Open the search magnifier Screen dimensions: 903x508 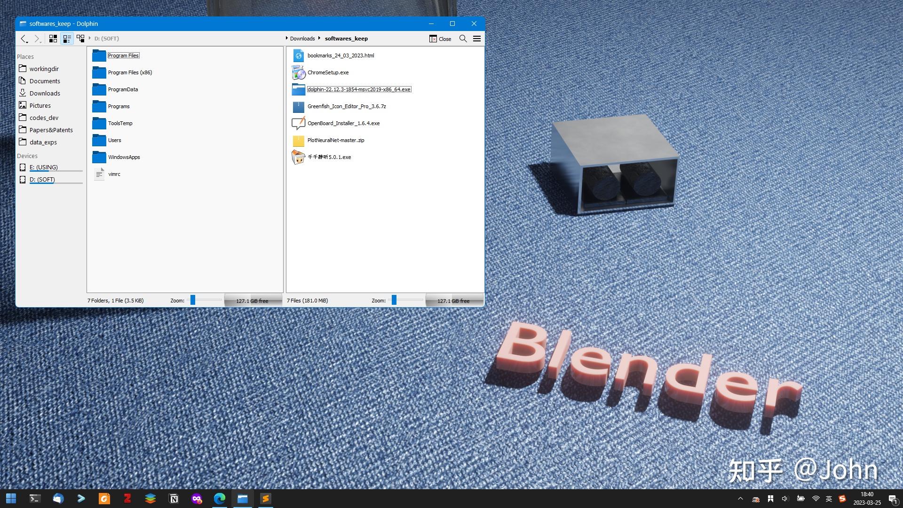(x=463, y=39)
